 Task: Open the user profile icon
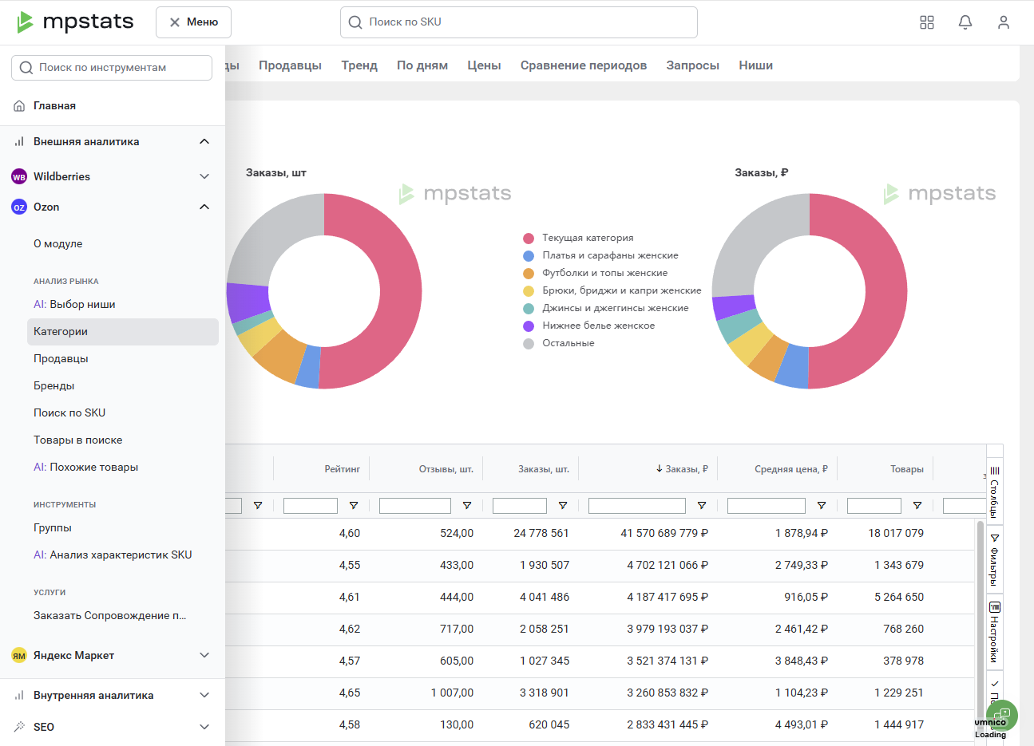point(1004,22)
